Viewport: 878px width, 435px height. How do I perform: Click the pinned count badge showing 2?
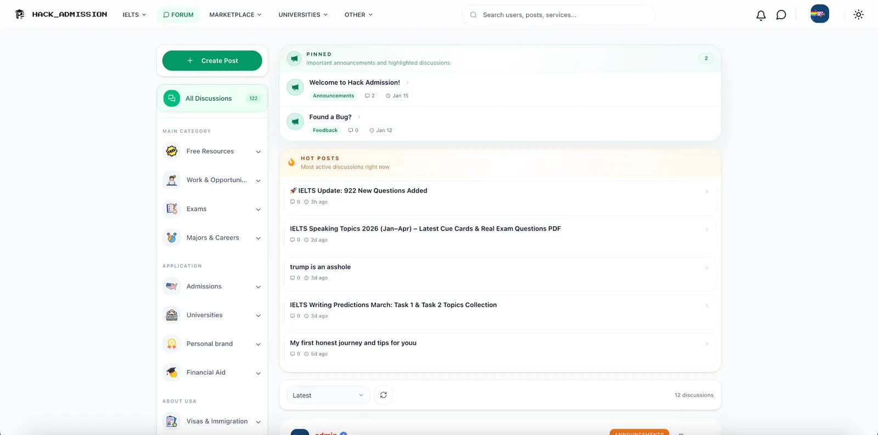tap(706, 58)
